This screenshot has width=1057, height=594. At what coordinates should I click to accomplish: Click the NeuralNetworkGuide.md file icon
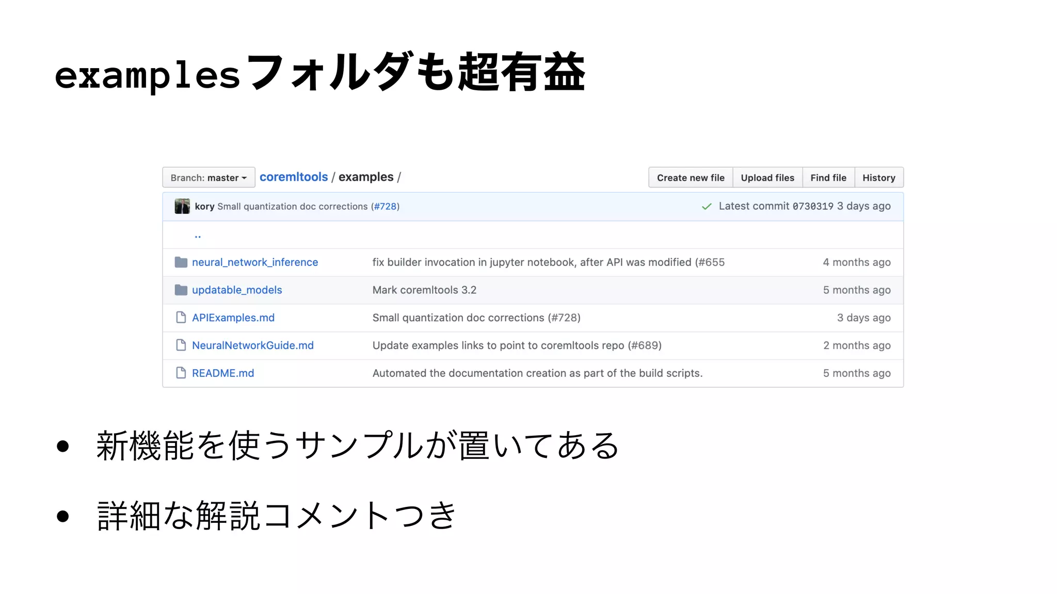click(x=181, y=345)
